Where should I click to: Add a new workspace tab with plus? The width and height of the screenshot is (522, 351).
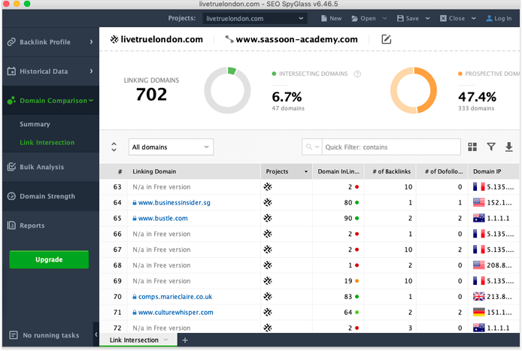[x=185, y=340]
